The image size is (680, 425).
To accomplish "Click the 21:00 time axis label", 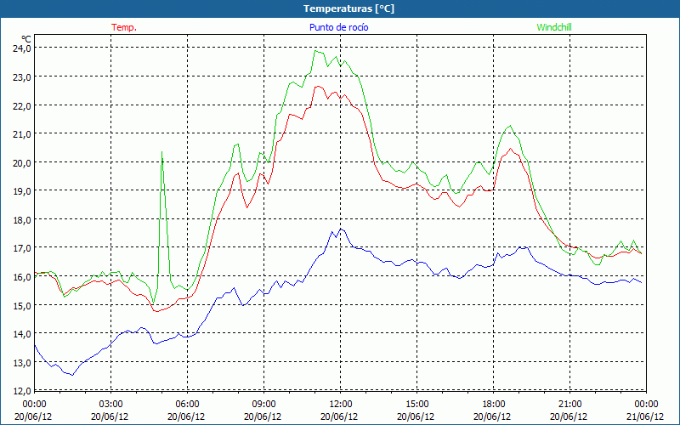I will (x=569, y=404).
